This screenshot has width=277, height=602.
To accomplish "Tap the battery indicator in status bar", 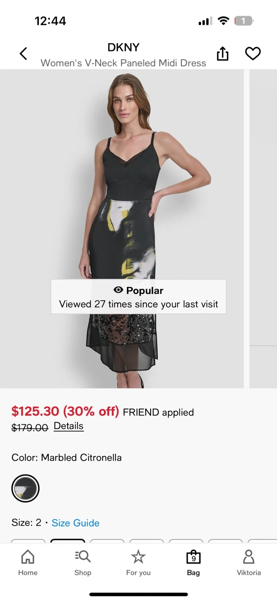I will (x=244, y=21).
